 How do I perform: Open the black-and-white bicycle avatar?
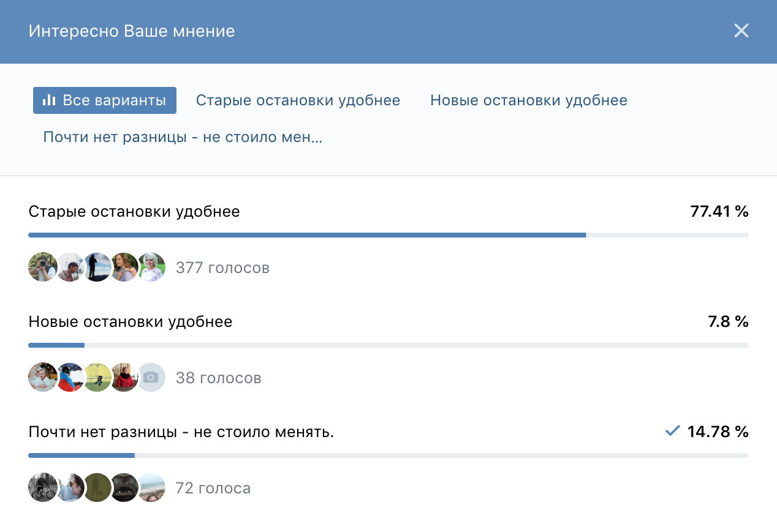43,488
